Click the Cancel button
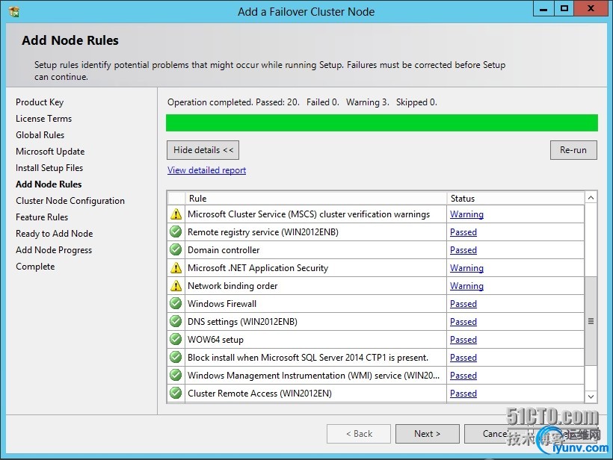 click(x=495, y=434)
